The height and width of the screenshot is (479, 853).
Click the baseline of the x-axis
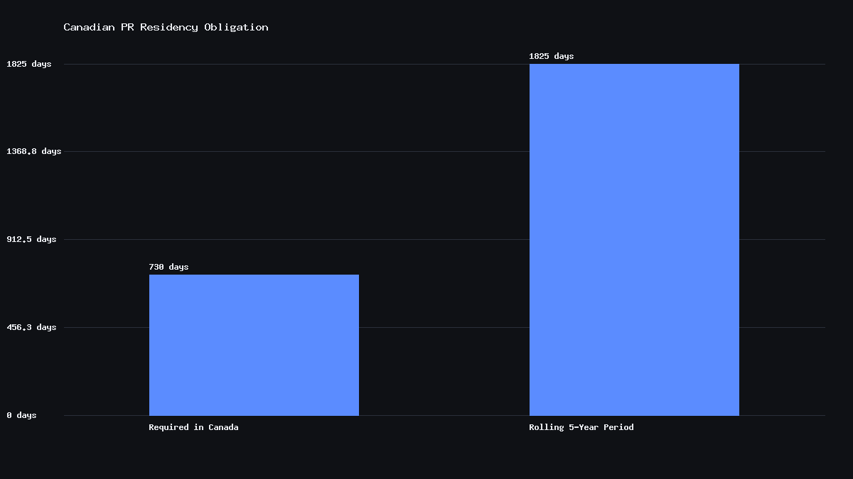click(x=444, y=415)
